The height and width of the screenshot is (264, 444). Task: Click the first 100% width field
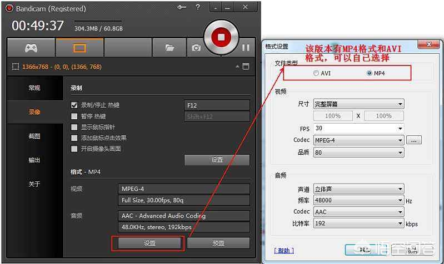click(333, 116)
